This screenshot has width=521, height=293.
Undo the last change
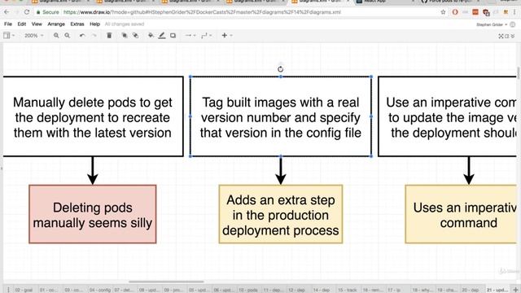(x=82, y=35)
